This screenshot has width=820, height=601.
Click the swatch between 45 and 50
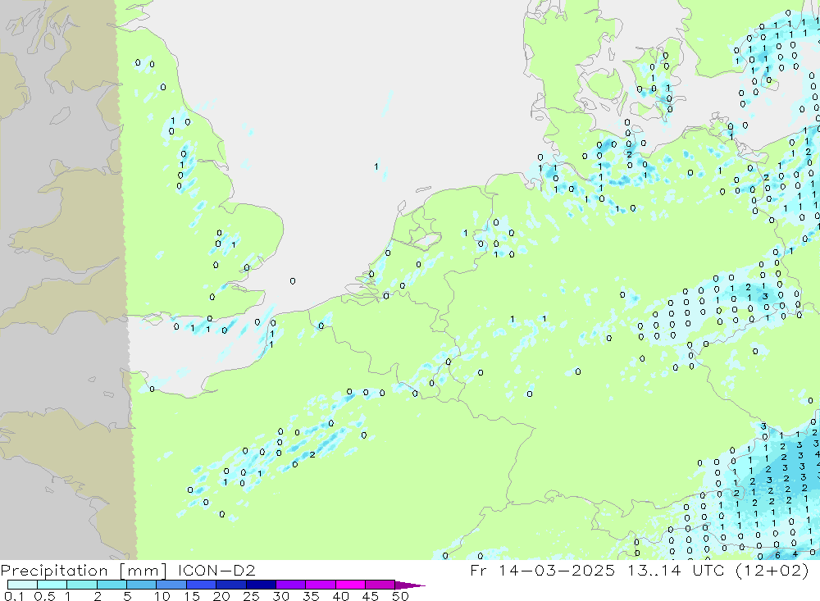tap(380, 585)
